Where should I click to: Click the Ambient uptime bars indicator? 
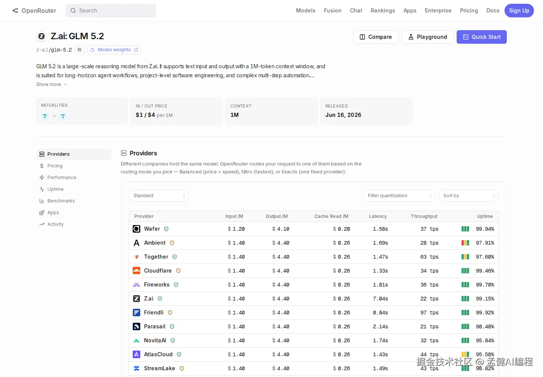click(x=465, y=243)
